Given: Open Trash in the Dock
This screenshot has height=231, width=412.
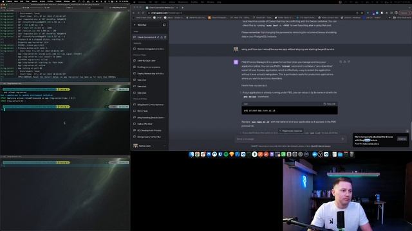Looking at the screenshot, I should (x=351, y=155).
